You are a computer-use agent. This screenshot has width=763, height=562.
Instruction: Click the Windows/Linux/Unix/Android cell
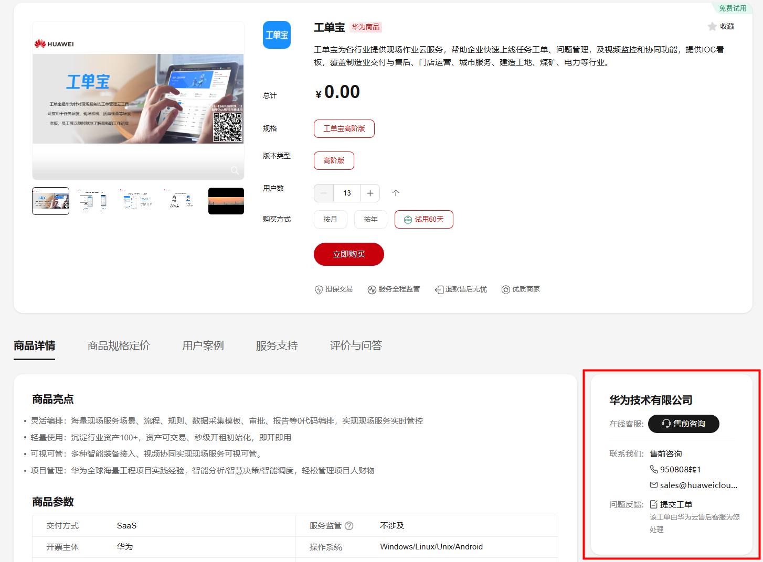431,547
